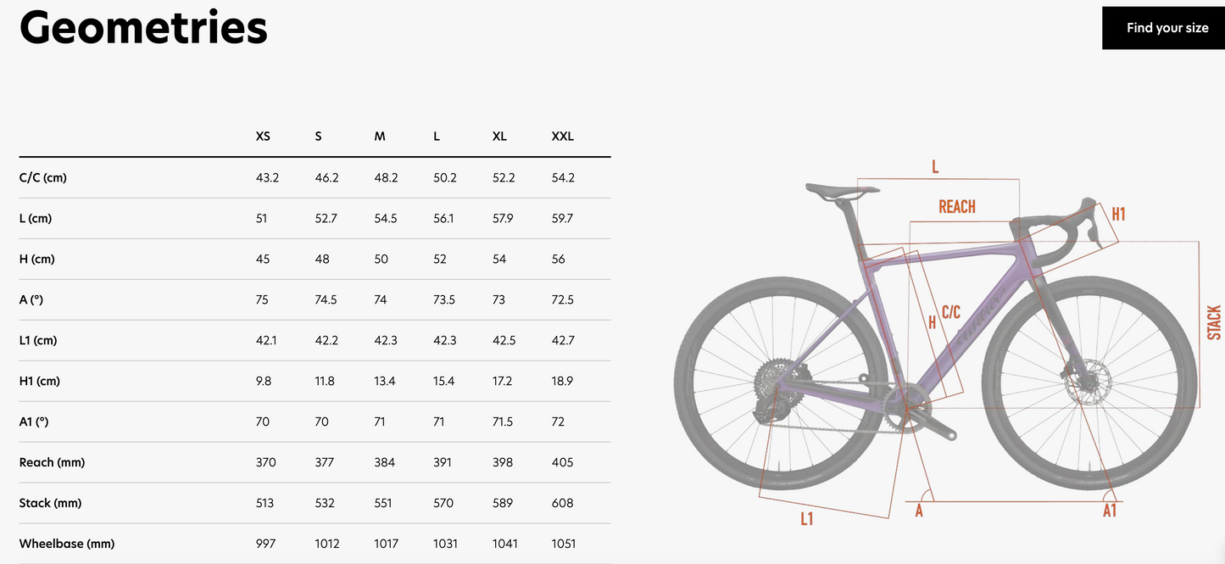Click the M size column header
The height and width of the screenshot is (564, 1225).
click(380, 137)
